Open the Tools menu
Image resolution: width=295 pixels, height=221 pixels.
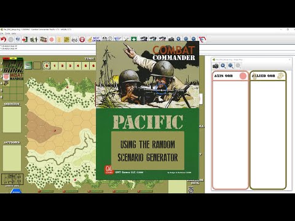7,33
